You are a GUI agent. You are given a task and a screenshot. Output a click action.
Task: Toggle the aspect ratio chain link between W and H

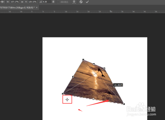[x=22, y=2]
